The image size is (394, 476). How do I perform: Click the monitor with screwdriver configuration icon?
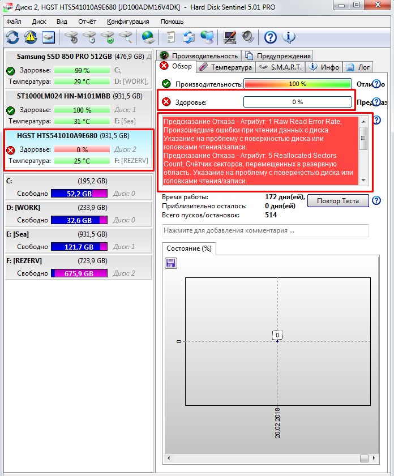(229, 37)
